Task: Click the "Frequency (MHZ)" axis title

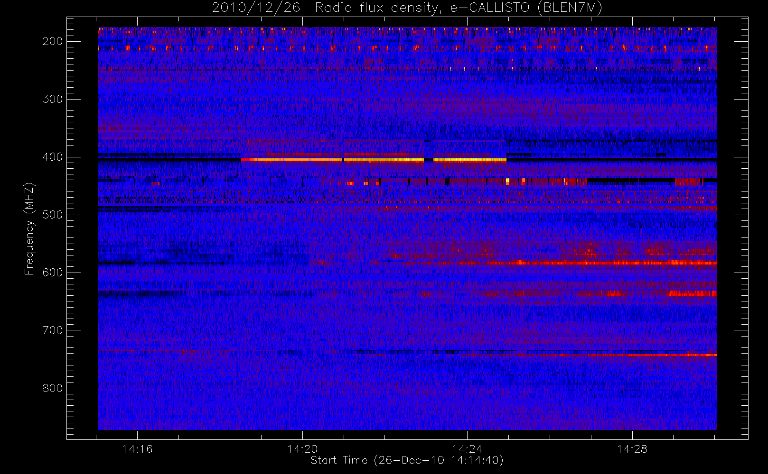Action: coord(29,228)
